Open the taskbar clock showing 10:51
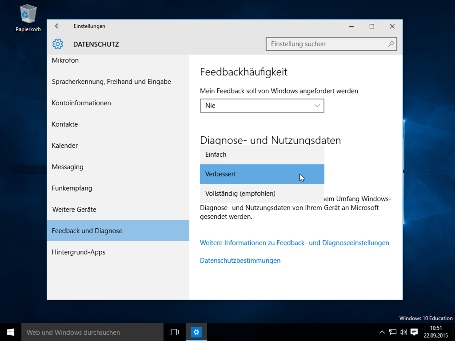 [436, 332]
